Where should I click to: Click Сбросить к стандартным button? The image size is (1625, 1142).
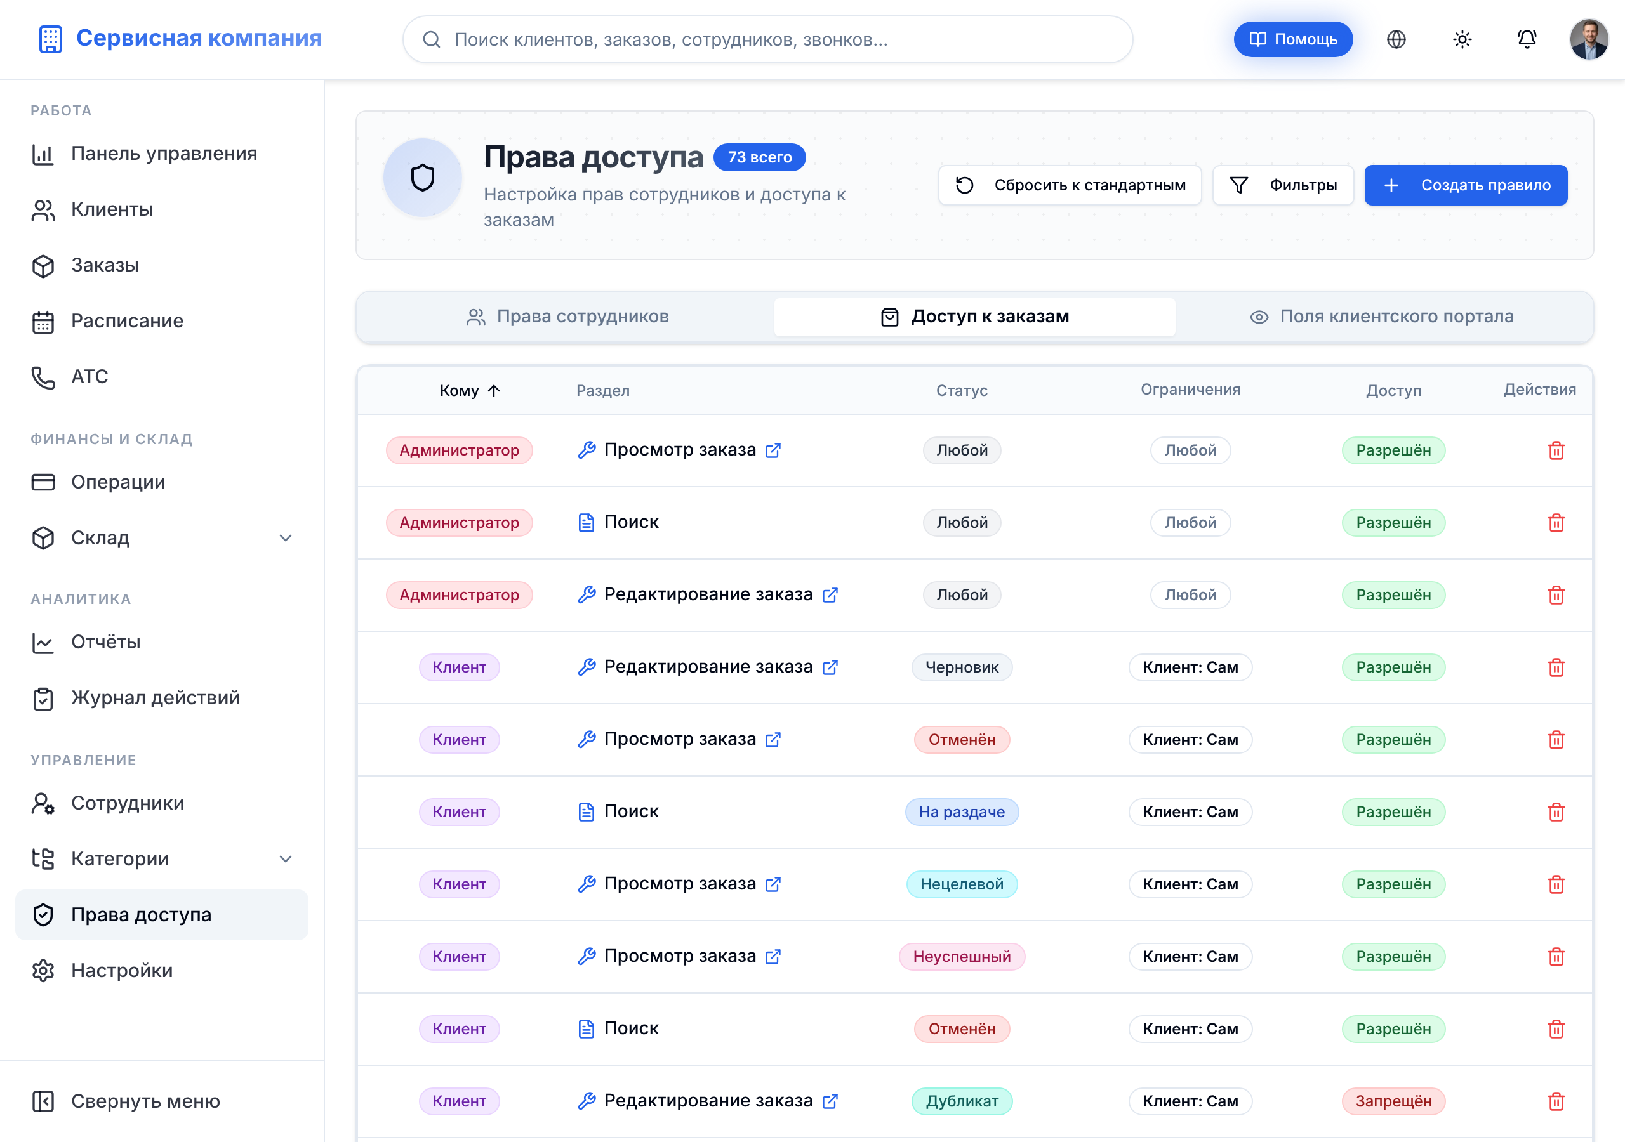coord(1070,185)
